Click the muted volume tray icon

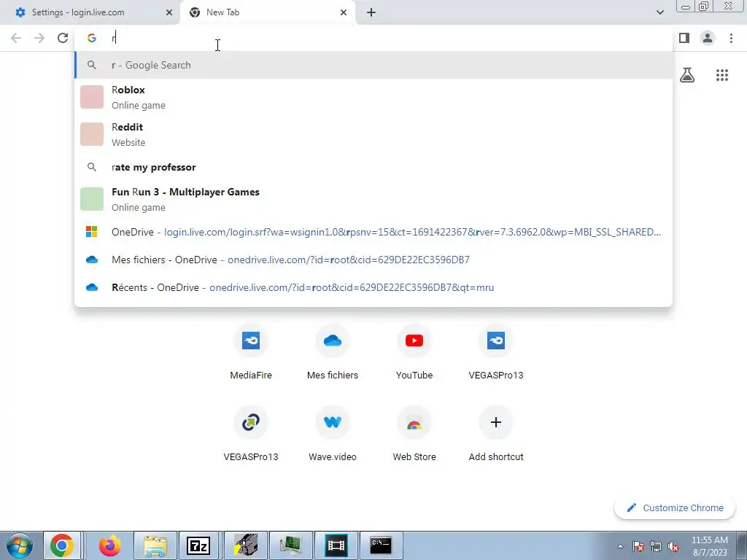[x=673, y=546]
